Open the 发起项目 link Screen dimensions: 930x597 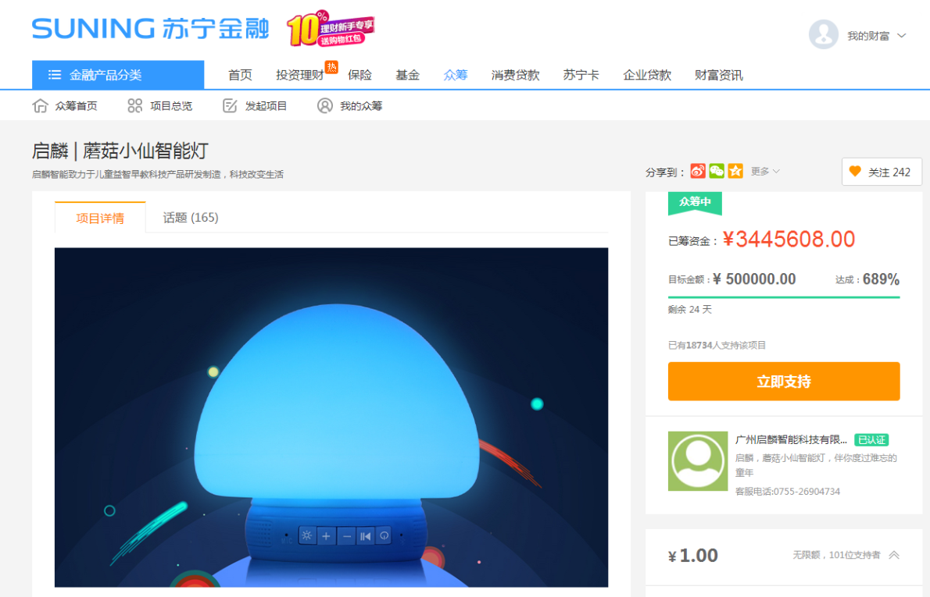266,106
